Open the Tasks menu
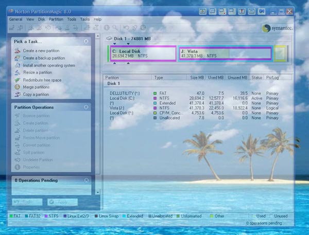This screenshot has width=309, height=235. 85,20
